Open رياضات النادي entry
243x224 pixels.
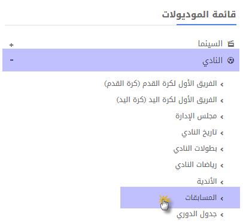pos(196,165)
